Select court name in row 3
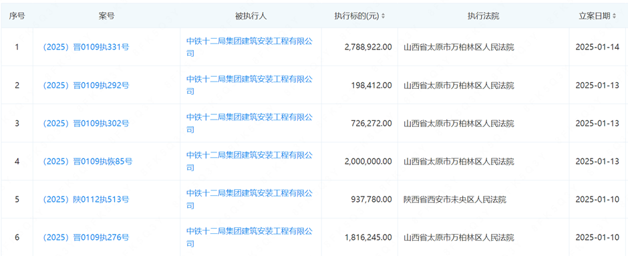 coord(459,124)
